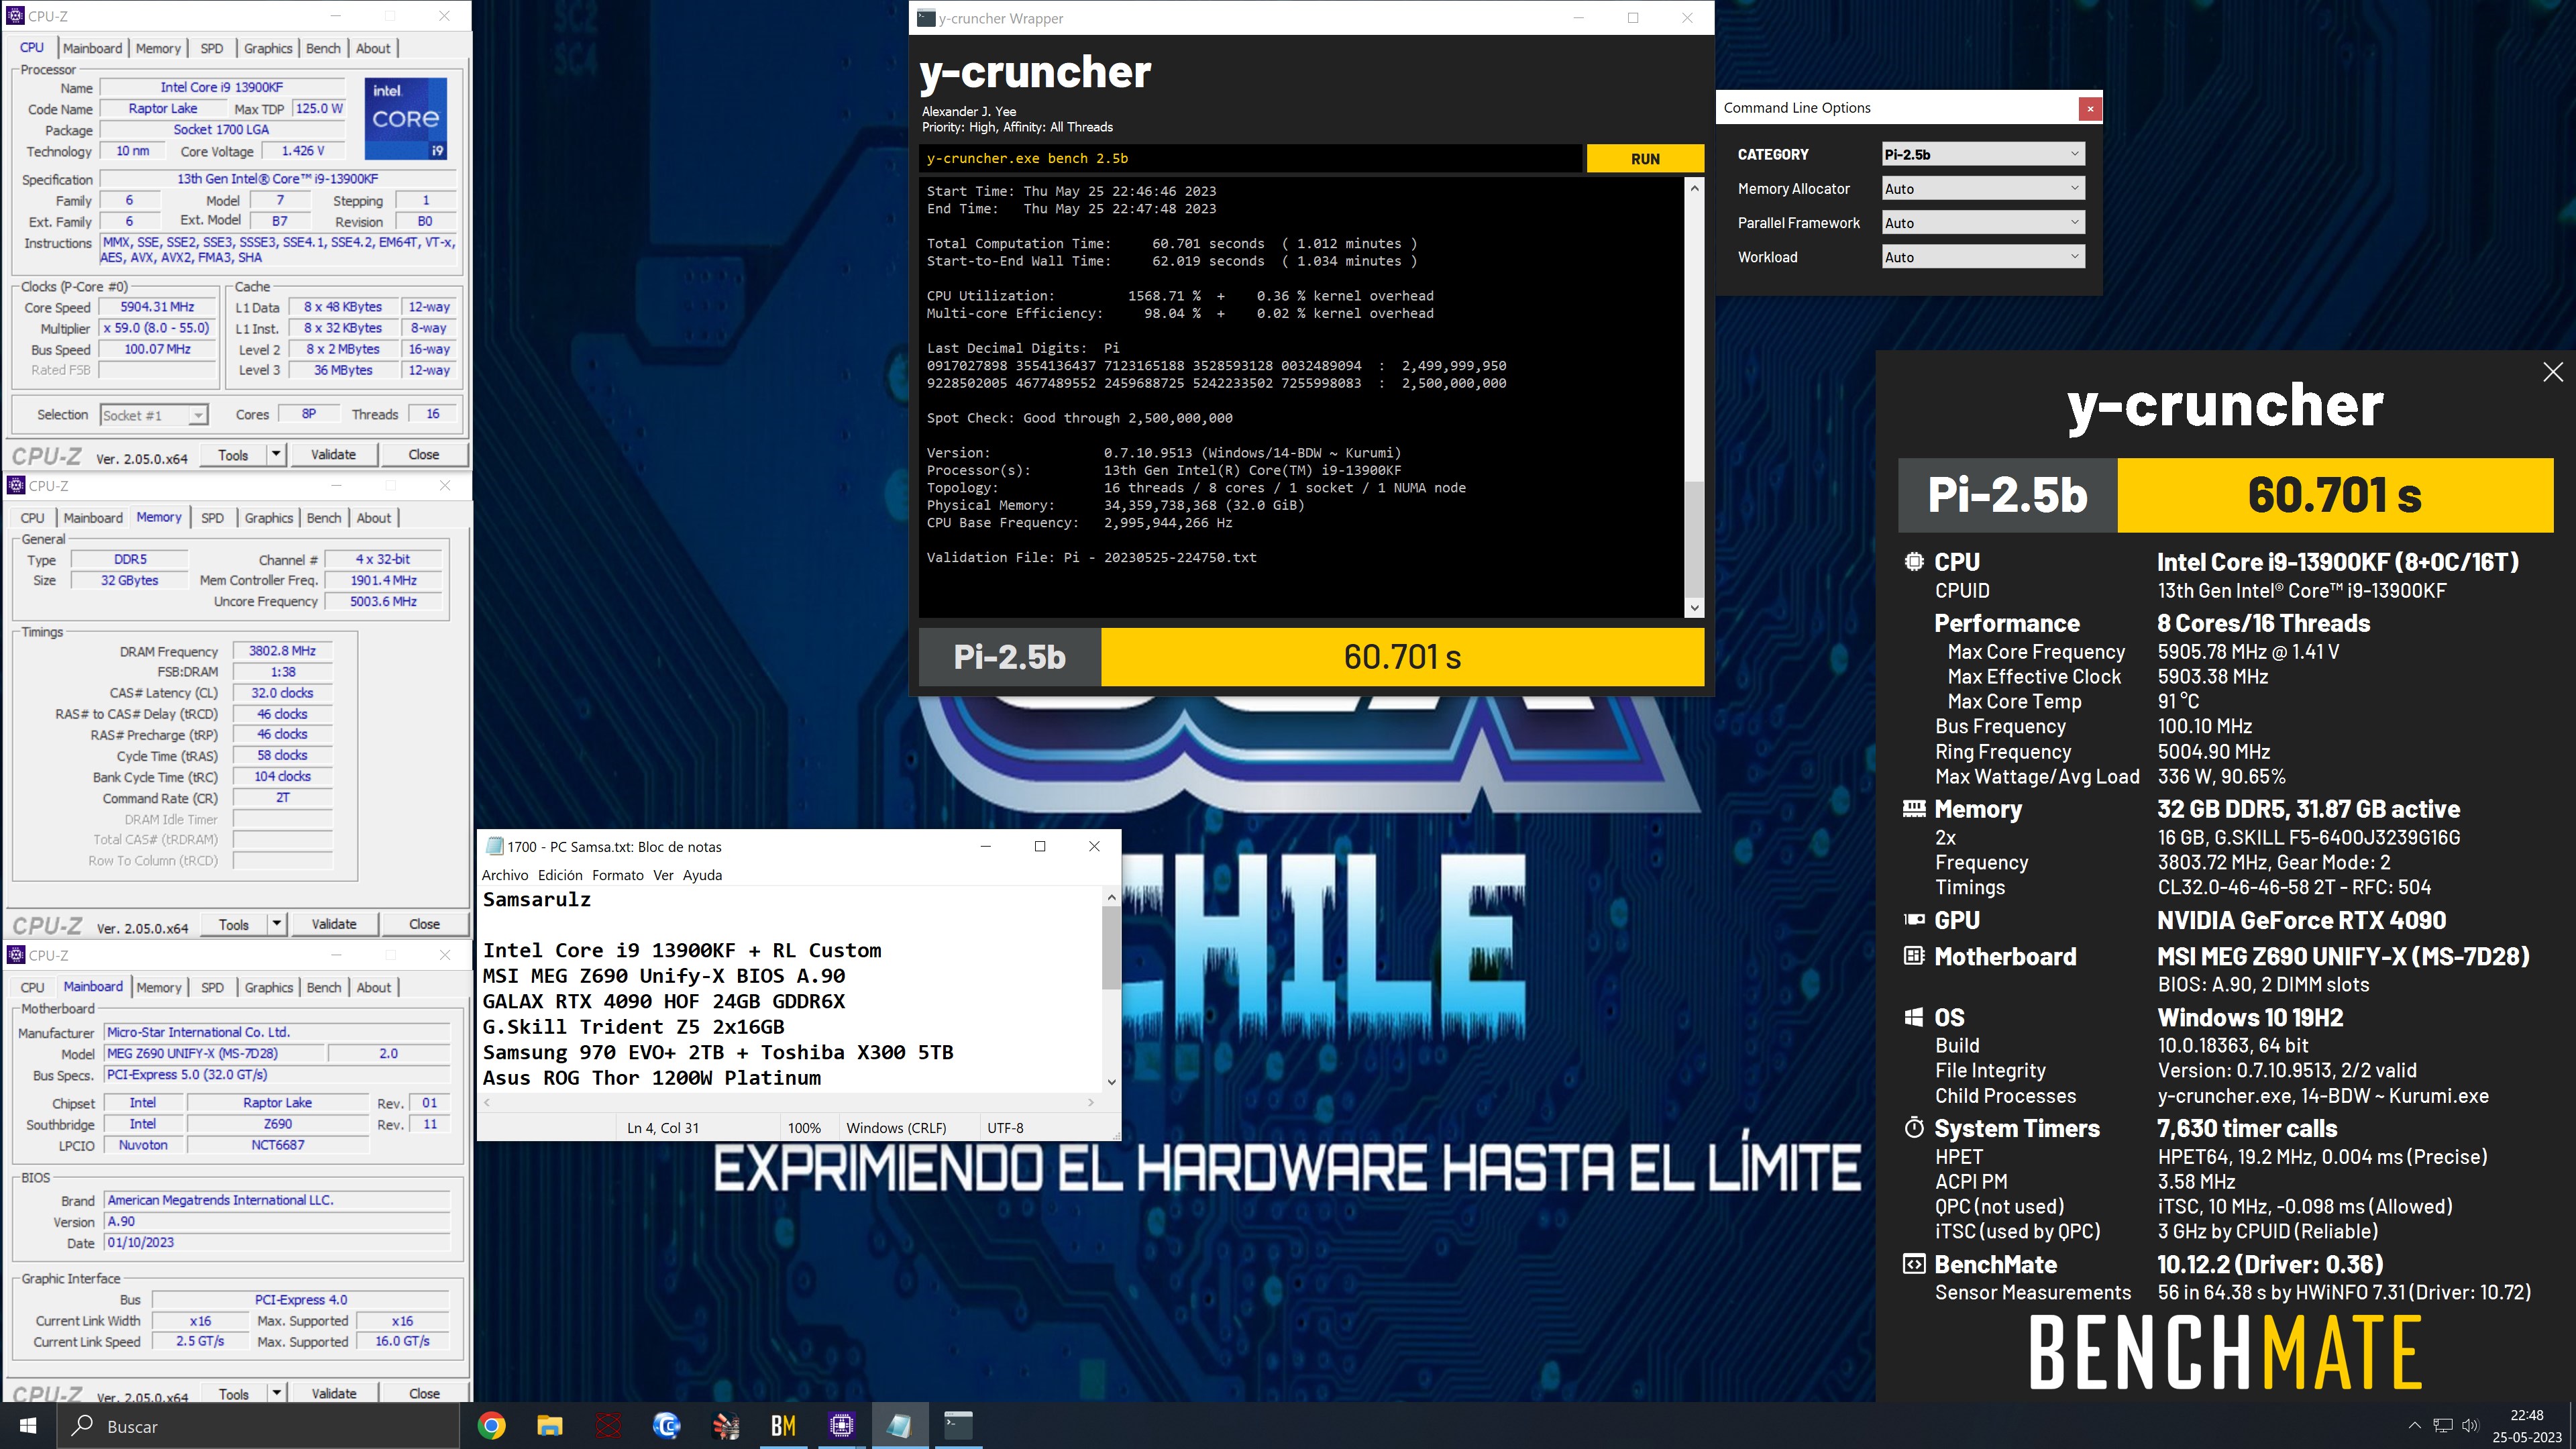Viewport: 2576px width, 1449px height.
Task: Open Formato menu in Notepad
Action: (618, 875)
